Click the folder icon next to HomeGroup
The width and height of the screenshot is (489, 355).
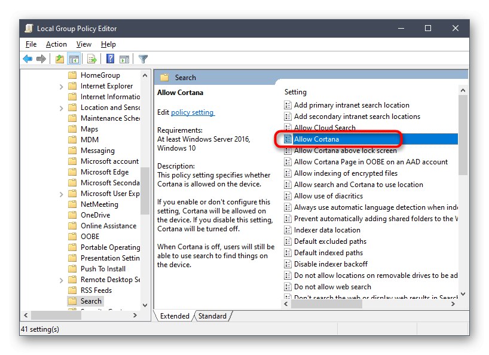coord(72,75)
